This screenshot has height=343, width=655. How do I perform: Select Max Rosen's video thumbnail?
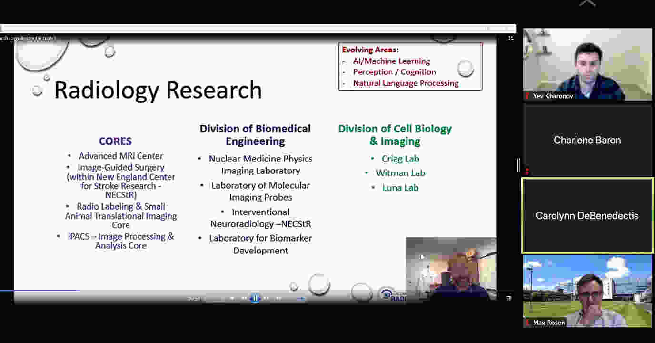[x=587, y=291]
